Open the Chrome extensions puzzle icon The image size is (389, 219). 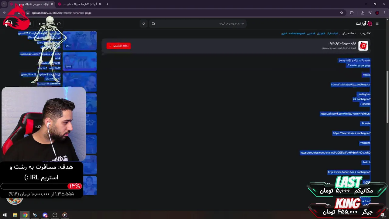tap(352, 13)
